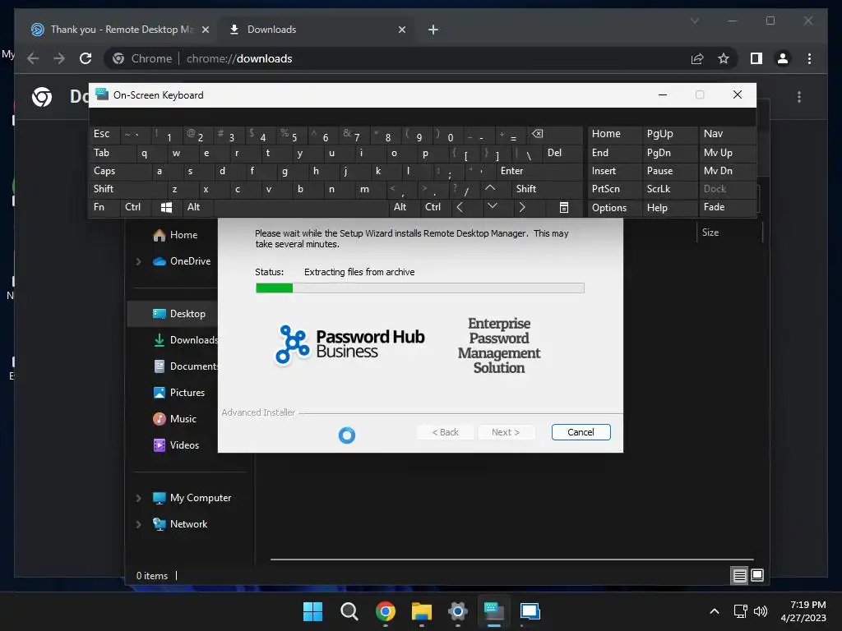The width and height of the screenshot is (842, 631).
Task: Click the installer extraction progress bar
Action: click(420, 288)
